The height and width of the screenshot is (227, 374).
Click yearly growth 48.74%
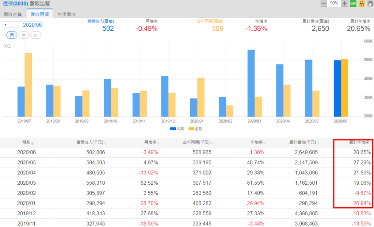(x=256, y=163)
